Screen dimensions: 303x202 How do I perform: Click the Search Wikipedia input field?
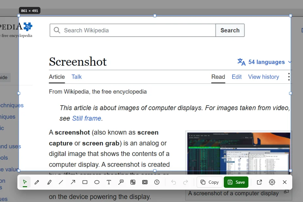point(133,30)
